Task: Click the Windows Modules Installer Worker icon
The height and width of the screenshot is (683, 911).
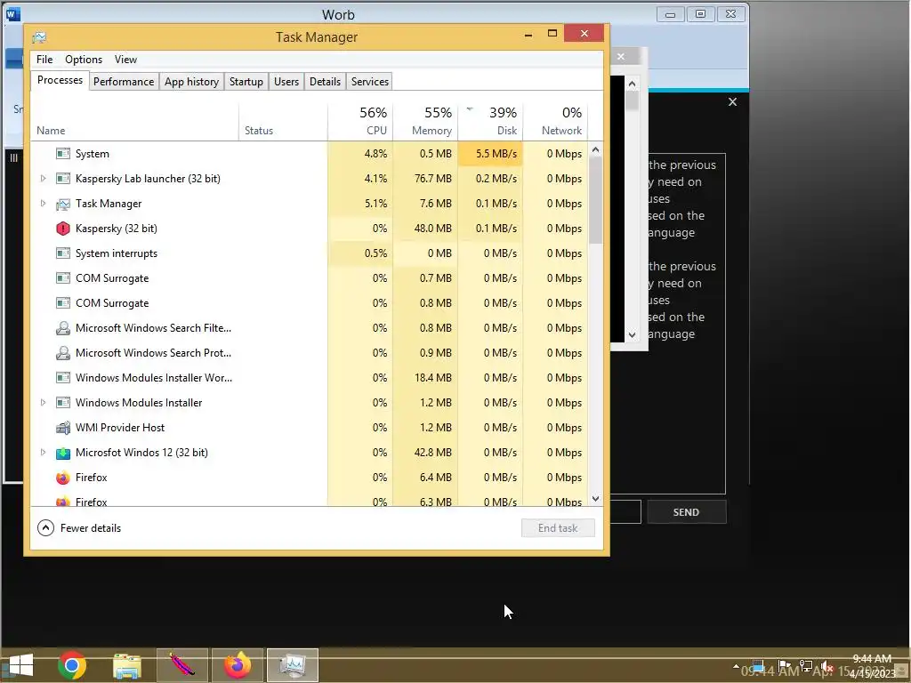Action: click(x=63, y=378)
